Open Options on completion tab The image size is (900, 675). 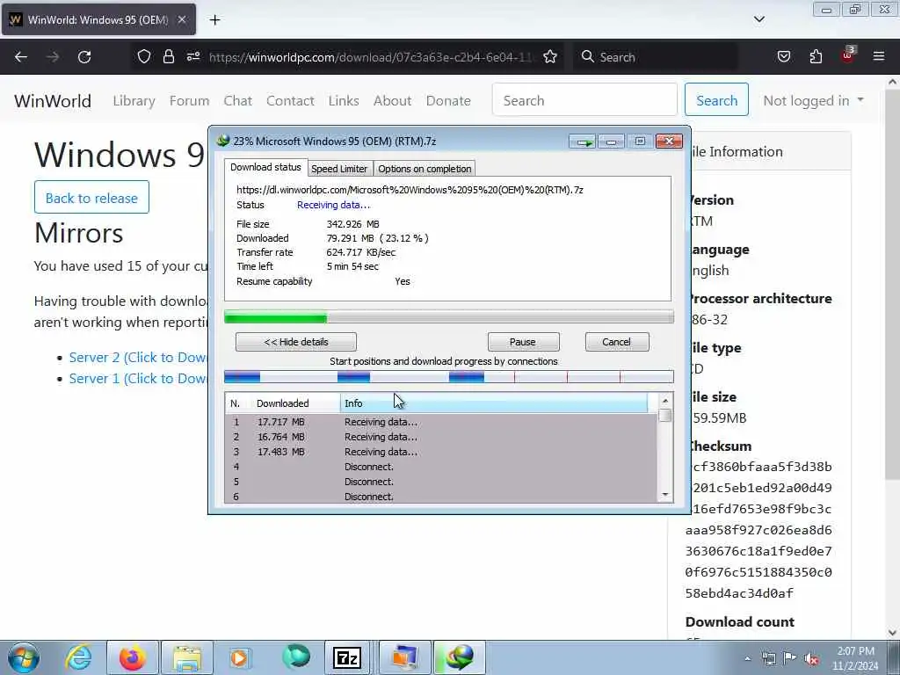[x=425, y=169]
